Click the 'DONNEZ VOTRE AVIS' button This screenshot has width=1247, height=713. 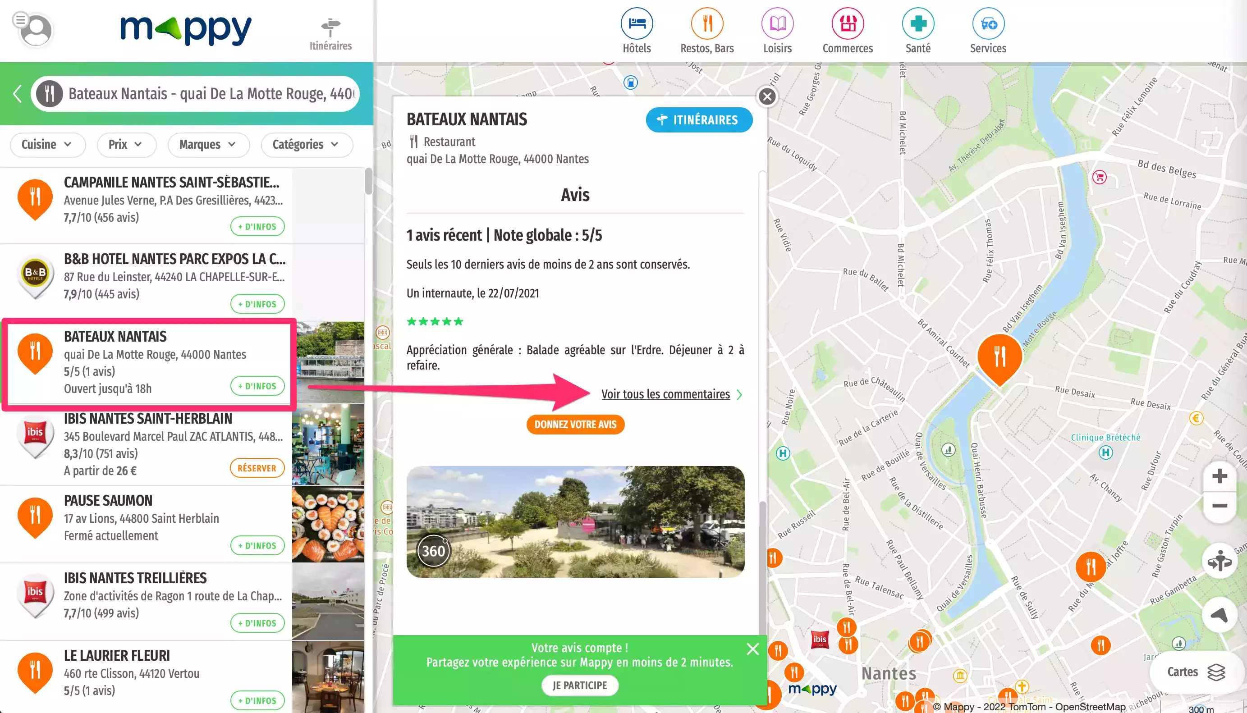point(576,425)
